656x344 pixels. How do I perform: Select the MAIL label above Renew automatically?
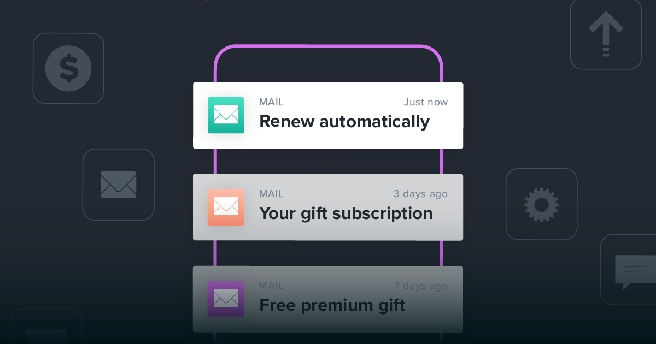pyautogui.click(x=271, y=102)
